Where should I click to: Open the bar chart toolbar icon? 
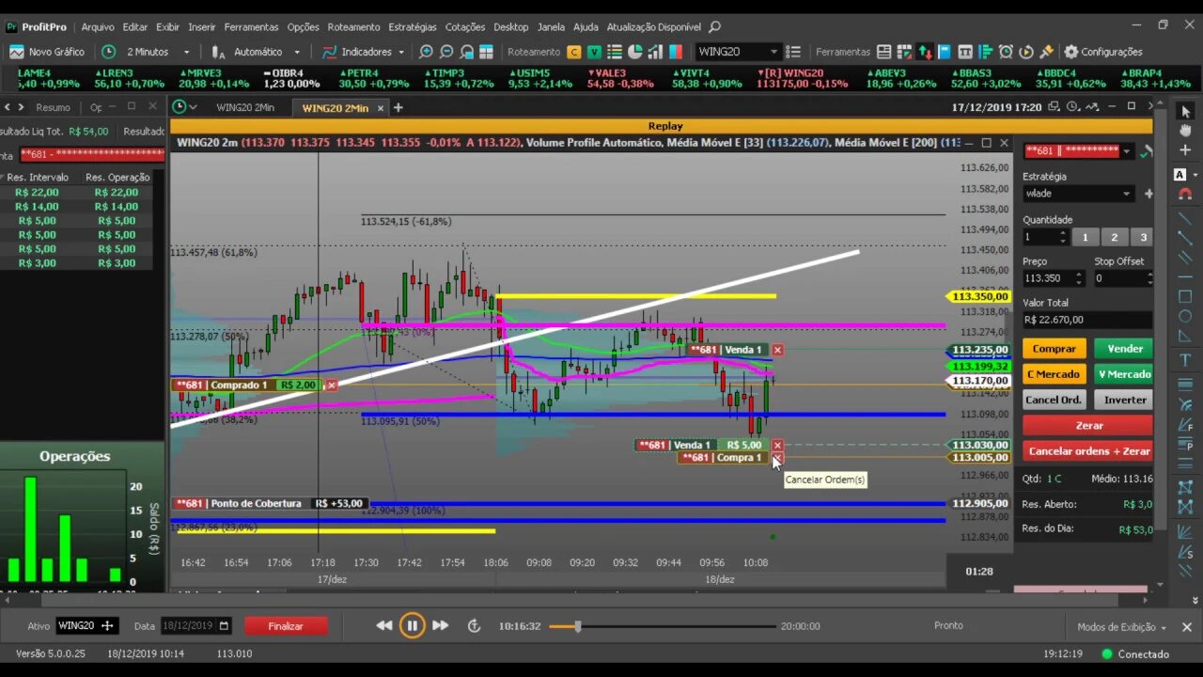(x=655, y=52)
